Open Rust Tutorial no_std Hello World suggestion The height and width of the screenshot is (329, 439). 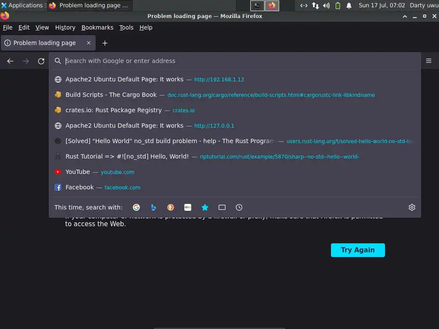coord(235,156)
